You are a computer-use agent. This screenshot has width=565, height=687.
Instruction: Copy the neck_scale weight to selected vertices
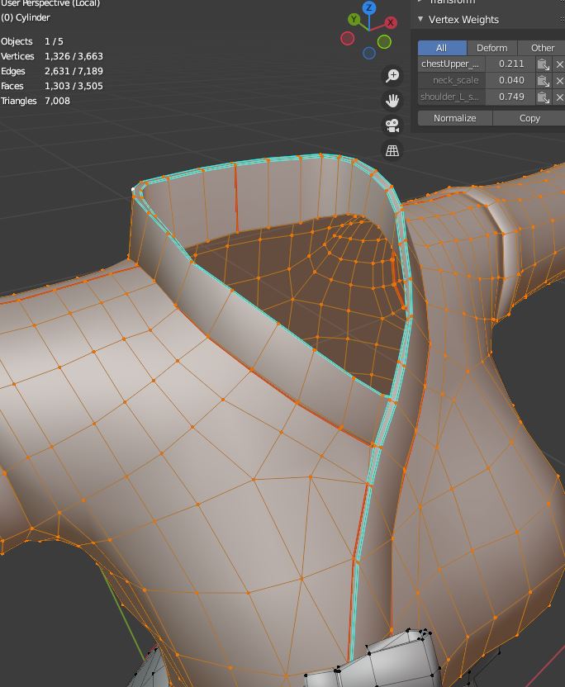[x=543, y=81]
